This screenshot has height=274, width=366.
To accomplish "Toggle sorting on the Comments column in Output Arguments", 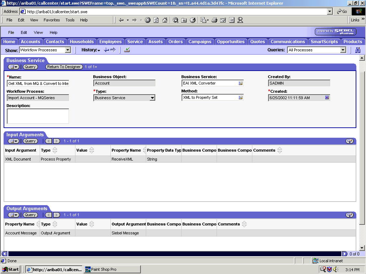I will 244,224.
